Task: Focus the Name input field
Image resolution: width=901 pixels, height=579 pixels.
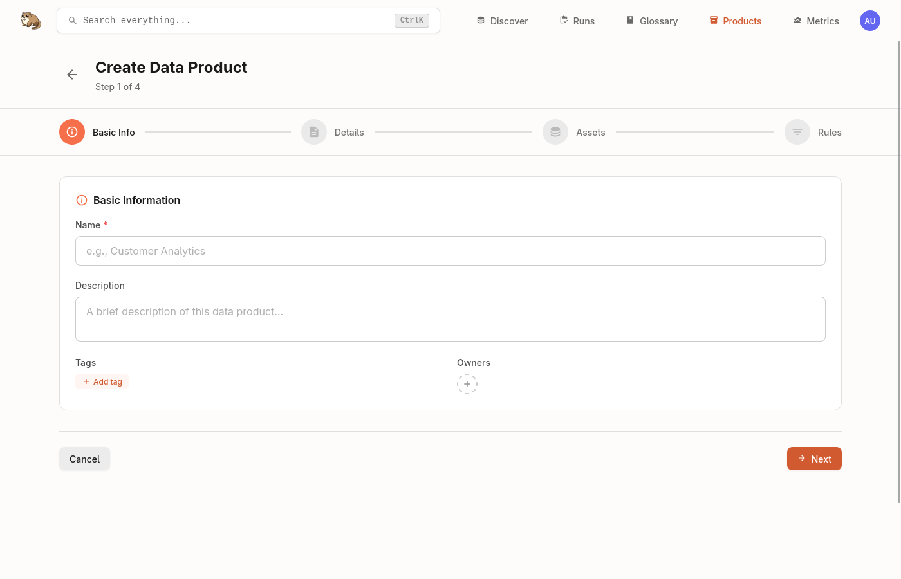Action: tap(450, 251)
